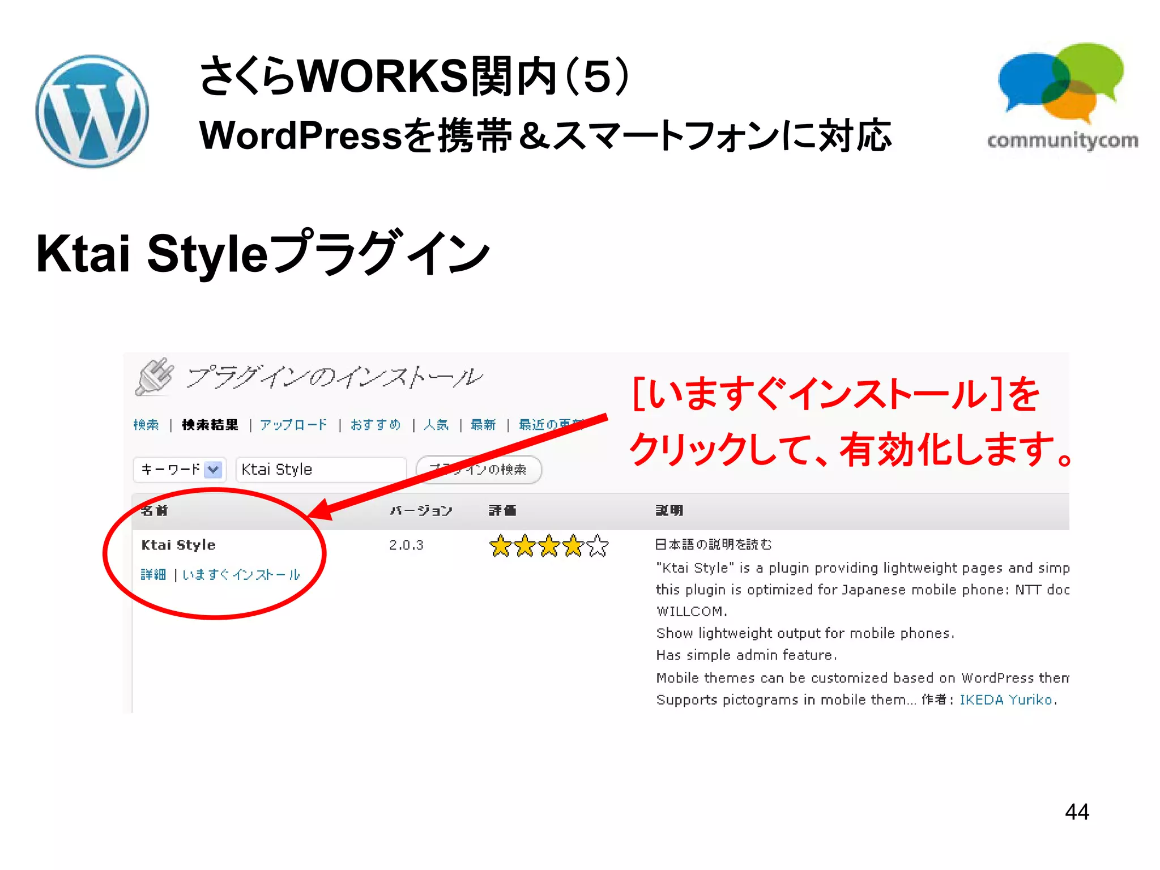Open the アップロード tab

[293, 425]
